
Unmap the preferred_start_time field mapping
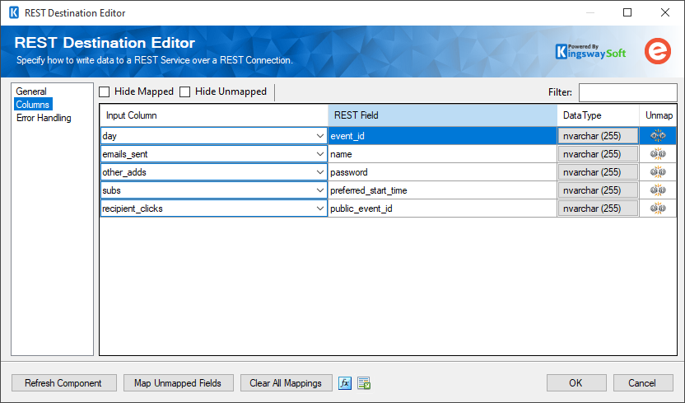click(x=658, y=190)
